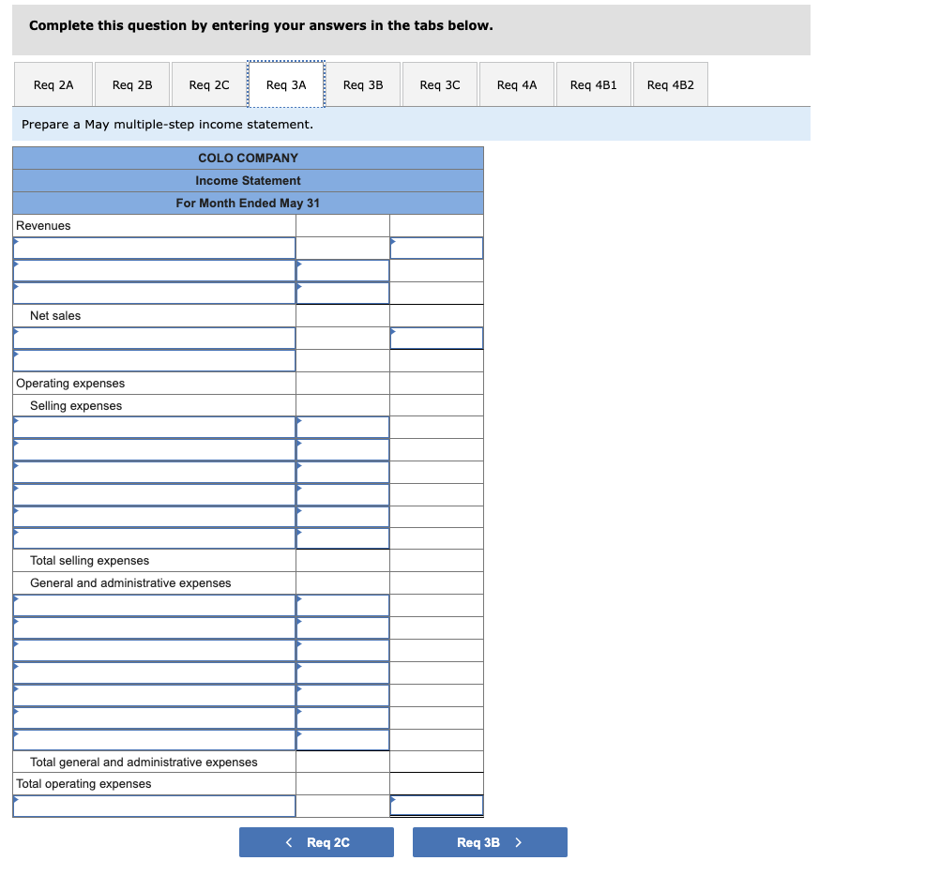
Task: Open the Req 4B2 tab
Action: [x=670, y=83]
